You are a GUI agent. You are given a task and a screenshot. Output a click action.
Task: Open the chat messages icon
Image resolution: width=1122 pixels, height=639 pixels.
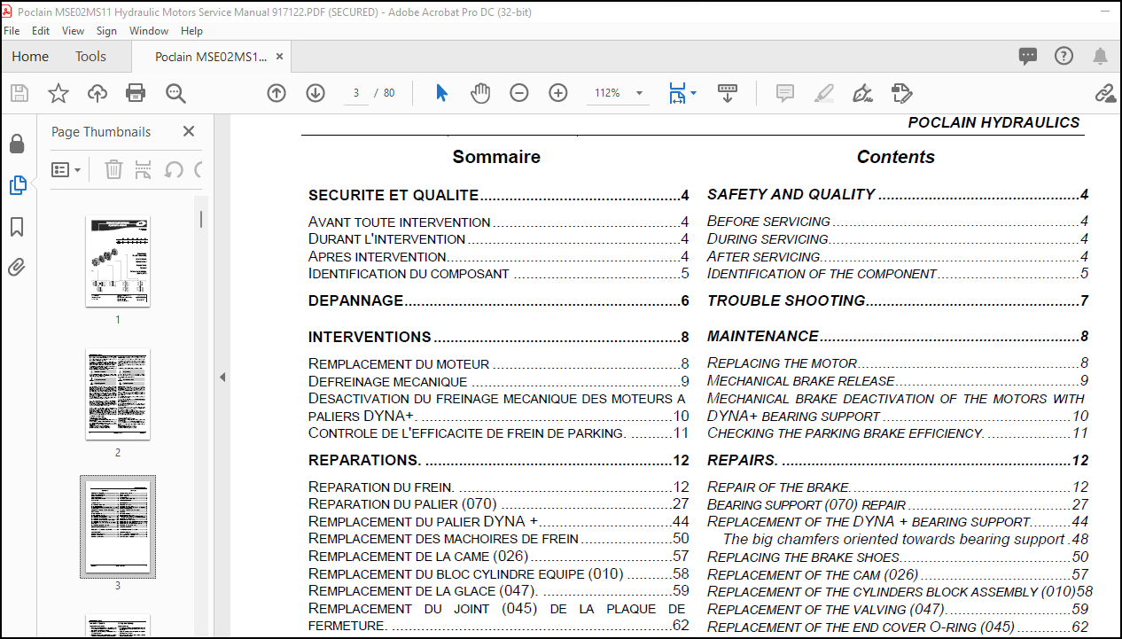1028,57
